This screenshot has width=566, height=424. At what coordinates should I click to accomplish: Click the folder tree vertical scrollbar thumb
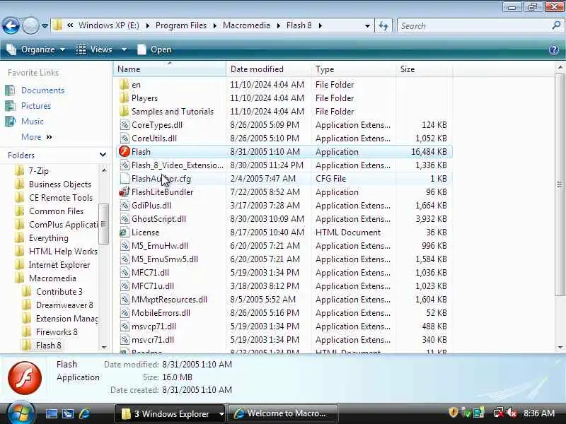[x=103, y=224]
